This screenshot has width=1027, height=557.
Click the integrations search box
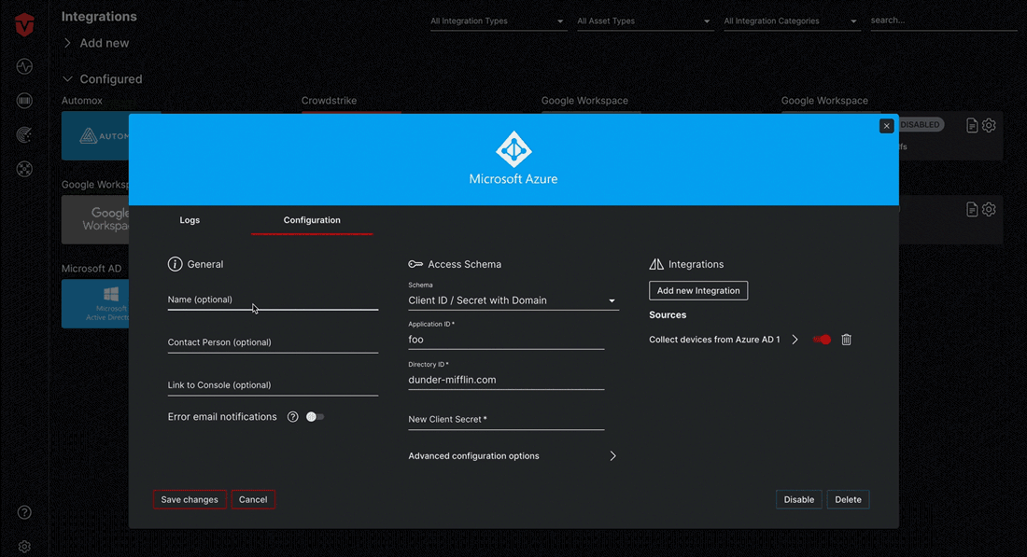[943, 21]
